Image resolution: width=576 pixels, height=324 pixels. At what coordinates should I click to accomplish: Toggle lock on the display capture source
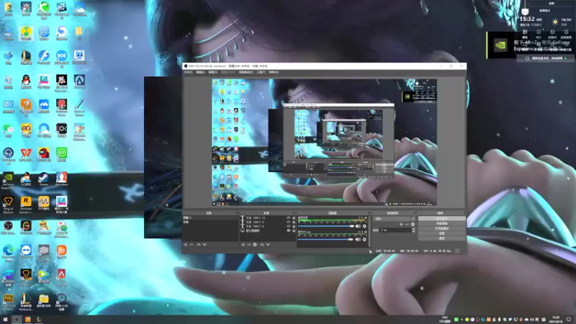click(x=294, y=231)
